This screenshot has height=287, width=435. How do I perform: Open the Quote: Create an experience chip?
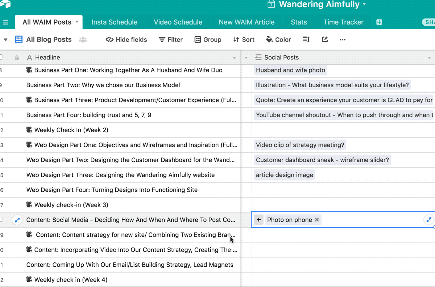344,100
